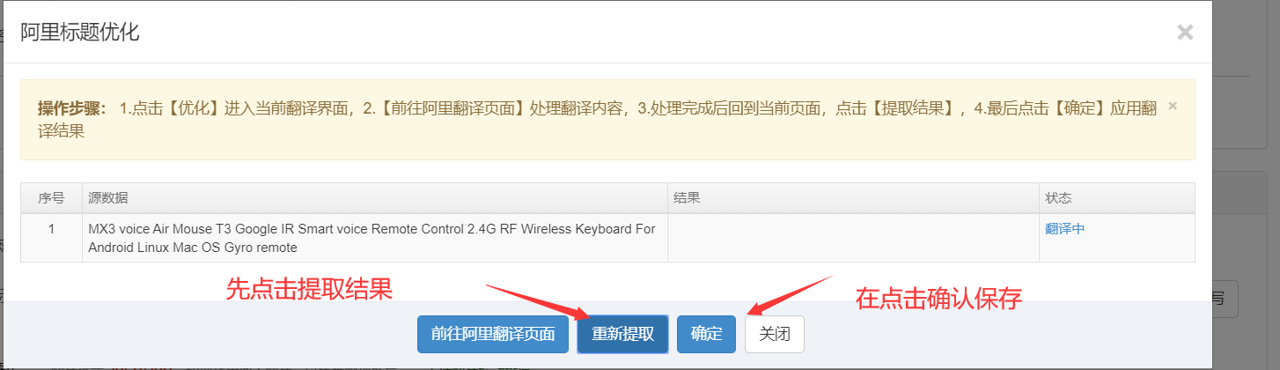Click the row number 1 cell
This screenshot has width=1280, height=370.
click(x=51, y=238)
